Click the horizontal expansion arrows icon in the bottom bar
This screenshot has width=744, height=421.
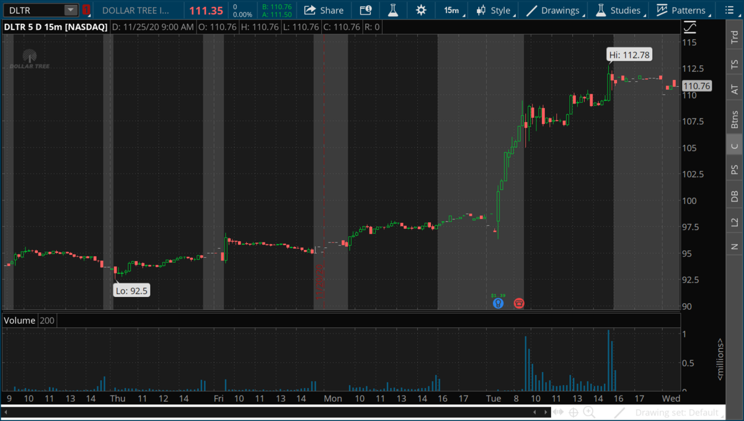pos(559,412)
